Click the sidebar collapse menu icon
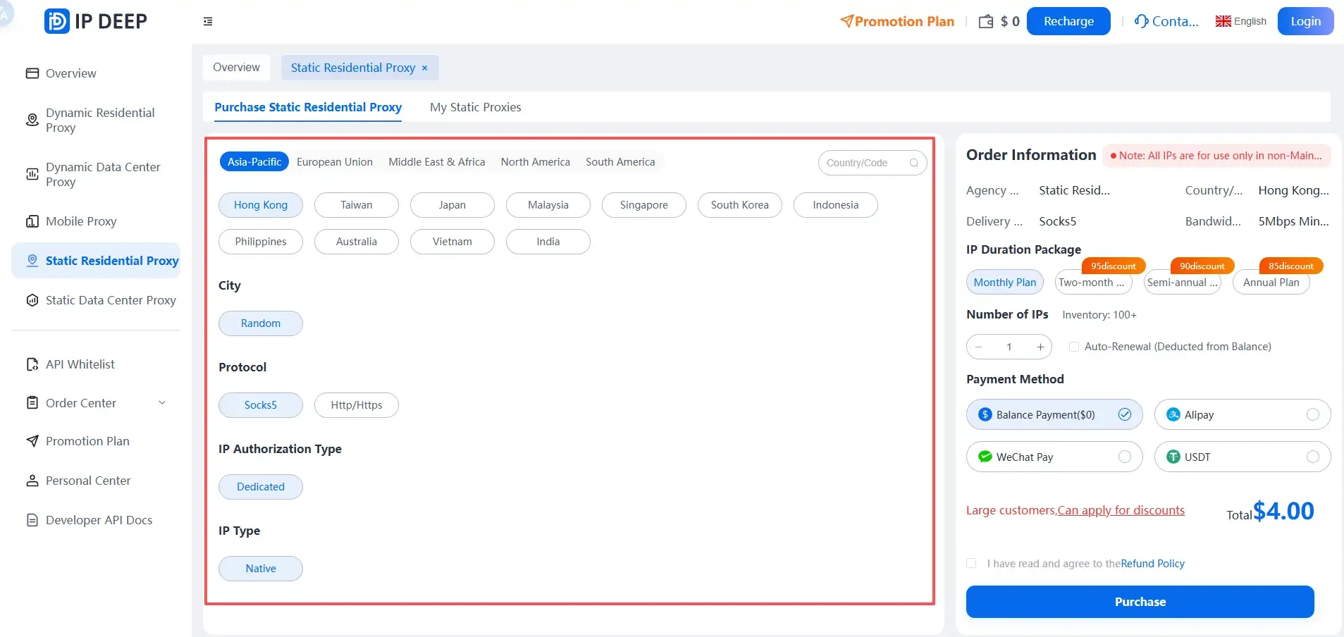Screen dimensions: 1344x637 (208, 22)
